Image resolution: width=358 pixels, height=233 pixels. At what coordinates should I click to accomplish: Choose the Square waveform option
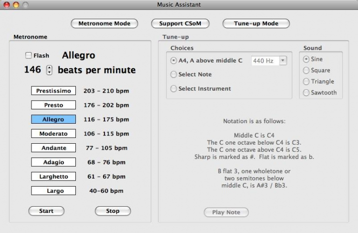coord(306,70)
